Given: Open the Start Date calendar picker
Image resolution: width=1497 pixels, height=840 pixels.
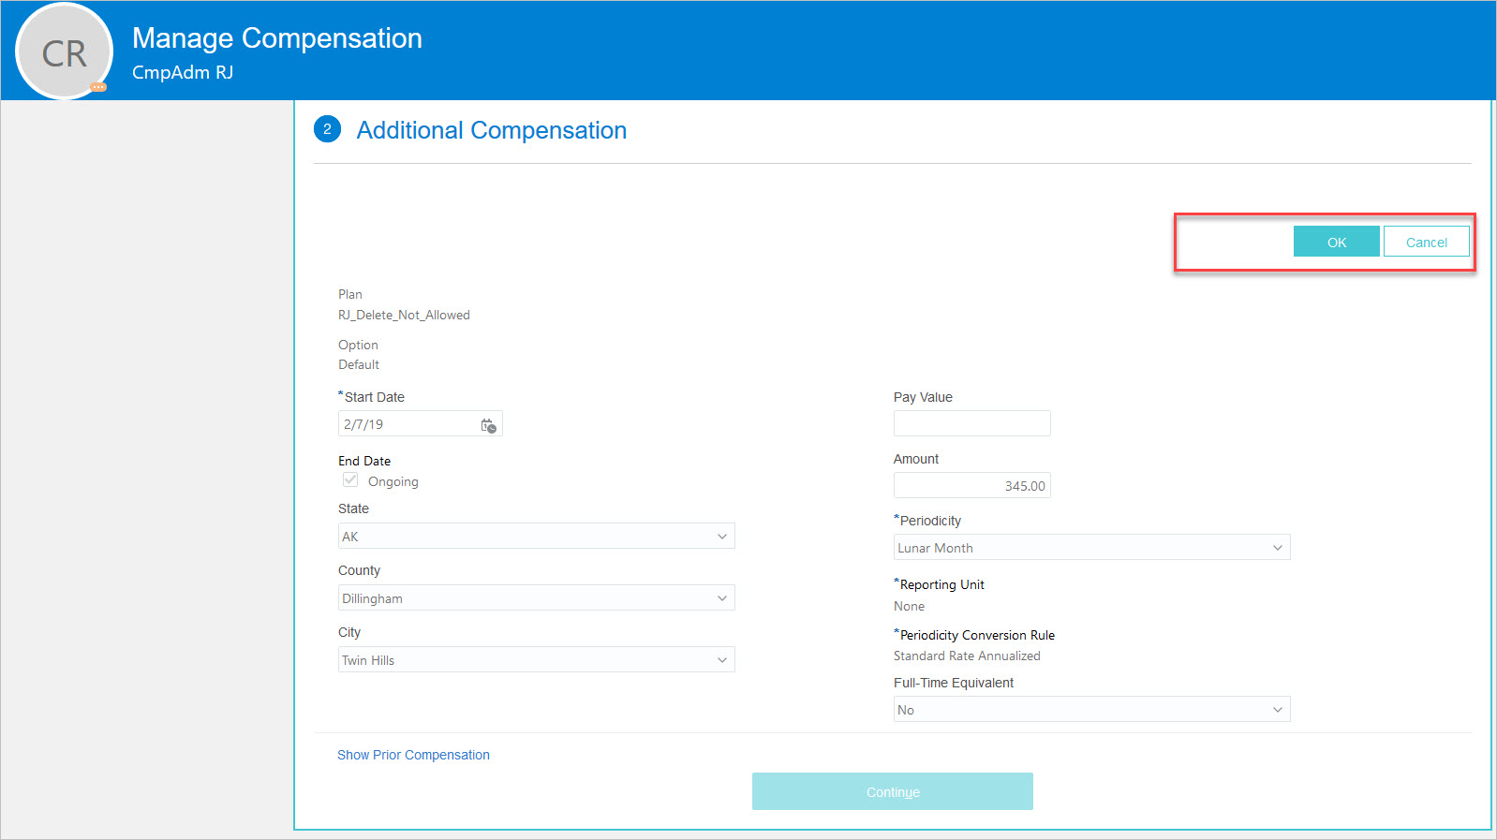Looking at the screenshot, I should pos(488,425).
